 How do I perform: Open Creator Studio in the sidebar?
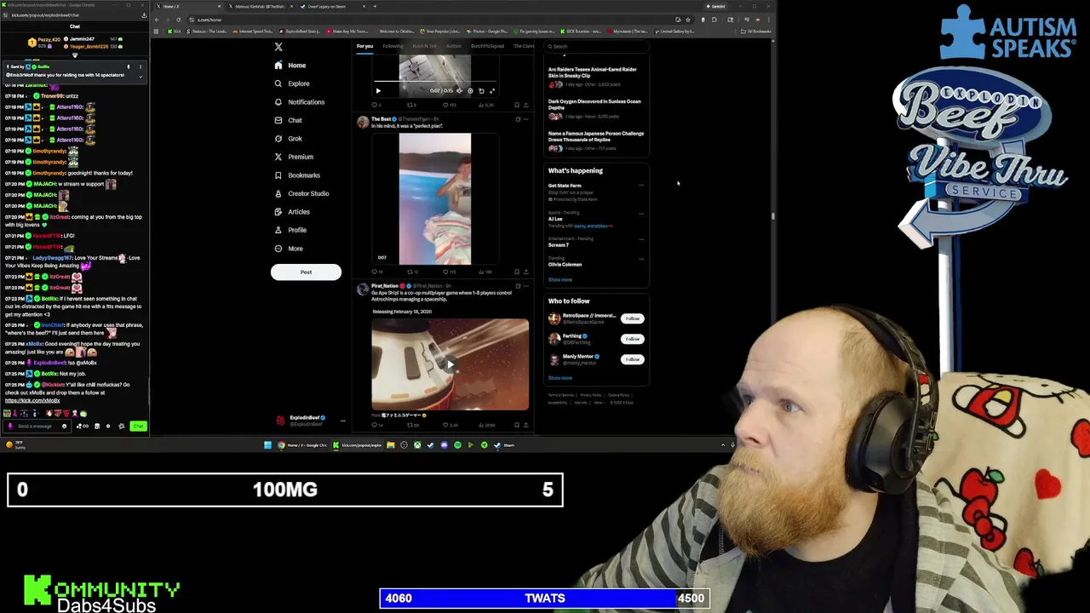click(x=301, y=193)
